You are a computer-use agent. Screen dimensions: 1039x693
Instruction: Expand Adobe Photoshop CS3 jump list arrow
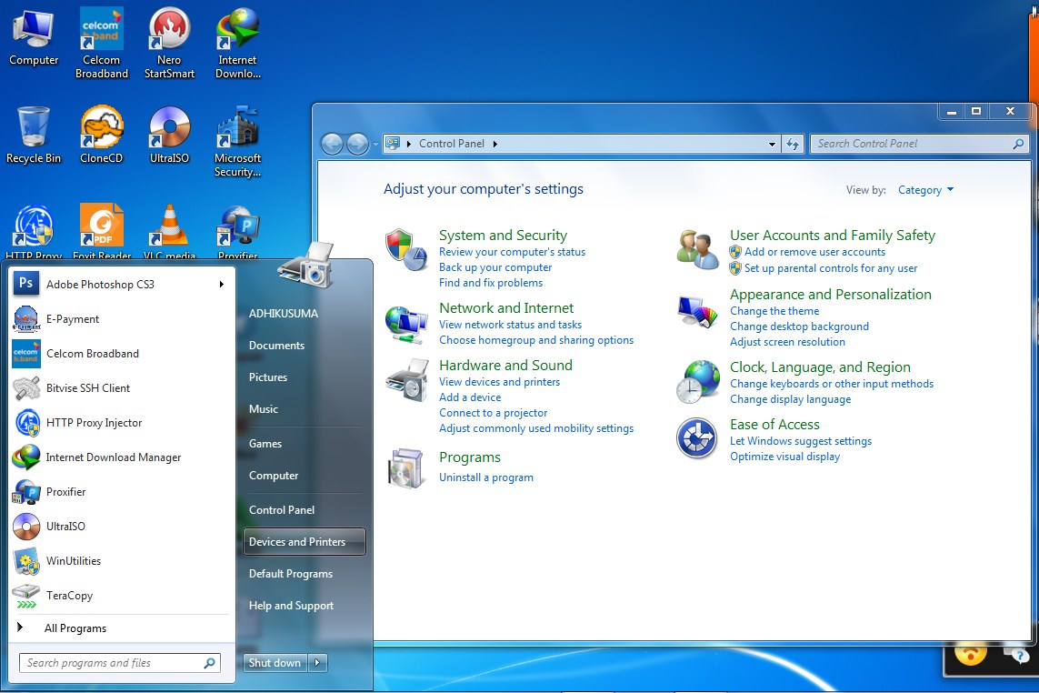(x=221, y=285)
